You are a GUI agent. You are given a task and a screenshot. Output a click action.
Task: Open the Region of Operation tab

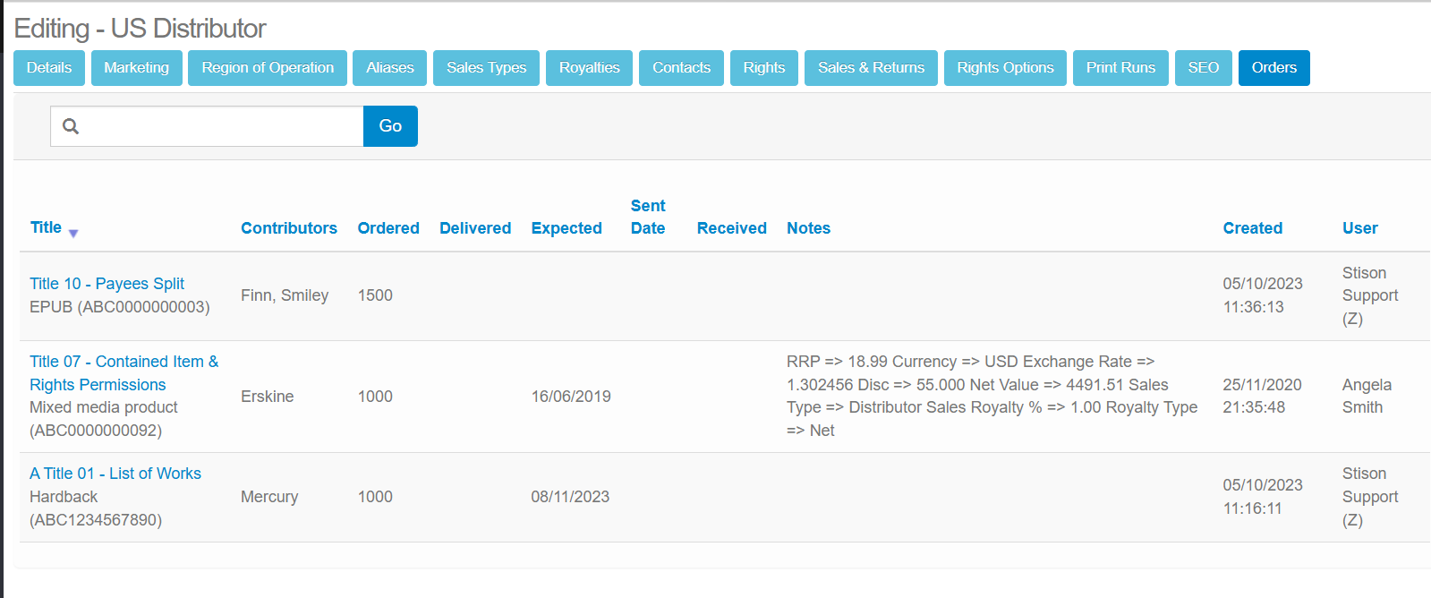(x=268, y=68)
